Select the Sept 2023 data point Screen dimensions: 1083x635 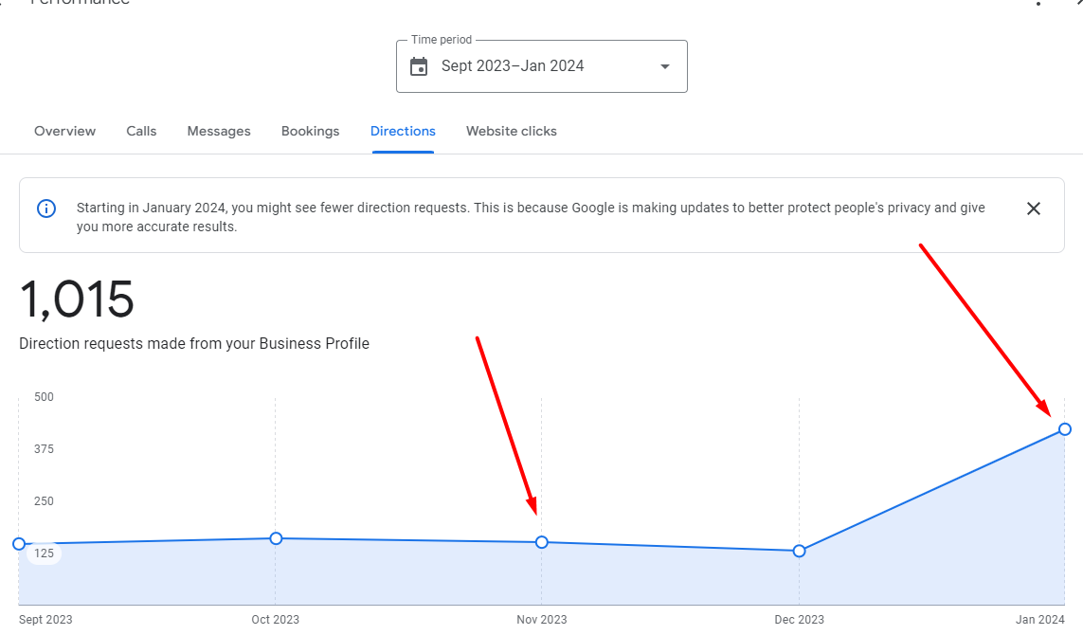pyautogui.click(x=19, y=544)
